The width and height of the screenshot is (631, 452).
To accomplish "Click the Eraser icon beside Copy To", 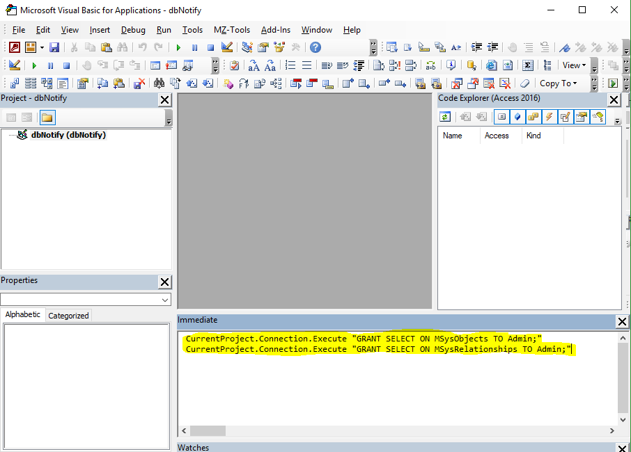I will coord(525,83).
